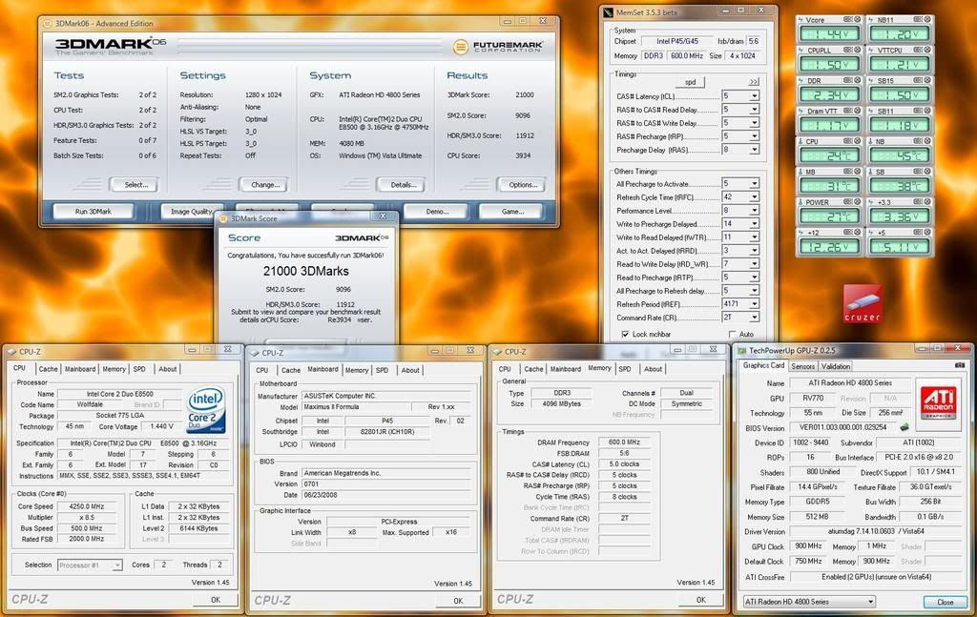Open settings icon on the CPUPLL widget

tap(848, 51)
